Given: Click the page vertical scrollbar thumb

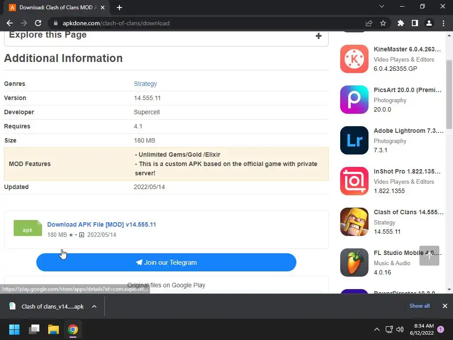Looking at the screenshot, I should click(449, 94).
